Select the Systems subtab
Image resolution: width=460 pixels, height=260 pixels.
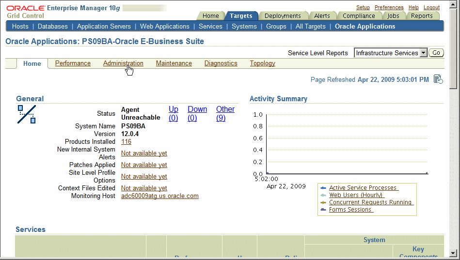coord(244,26)
